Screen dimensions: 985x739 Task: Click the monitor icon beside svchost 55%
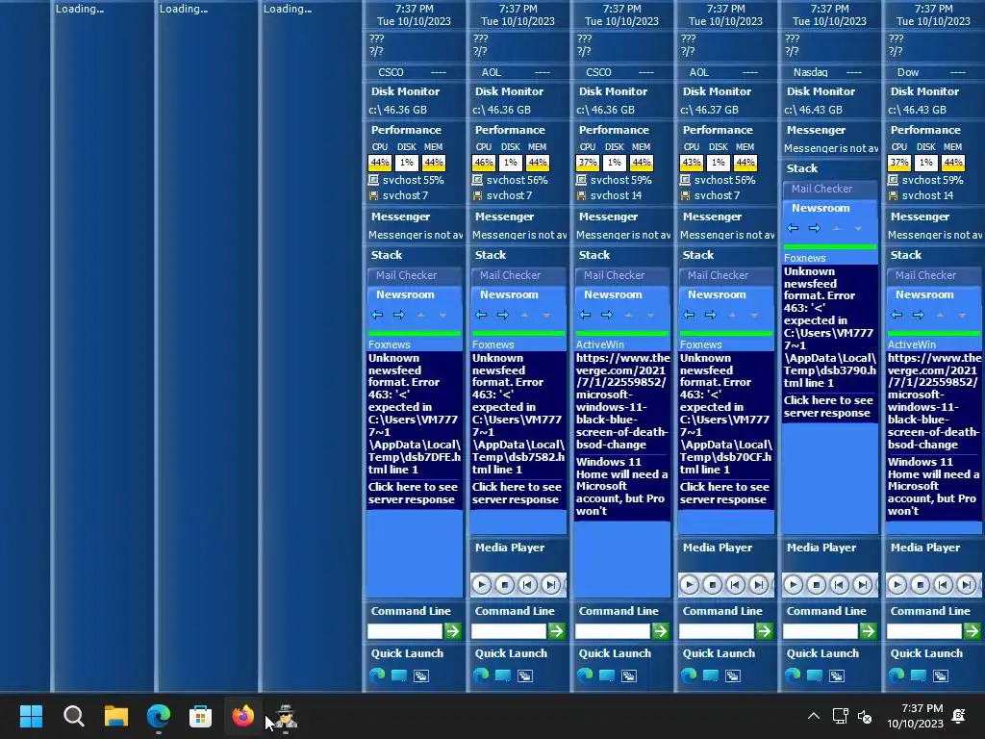coord(374,180)
